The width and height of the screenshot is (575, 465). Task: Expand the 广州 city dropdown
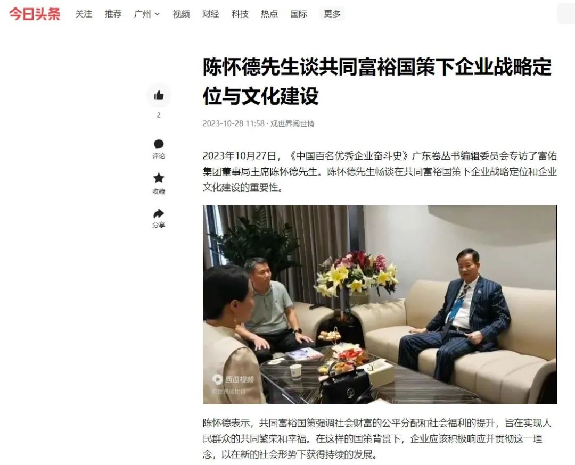[147, 14]
